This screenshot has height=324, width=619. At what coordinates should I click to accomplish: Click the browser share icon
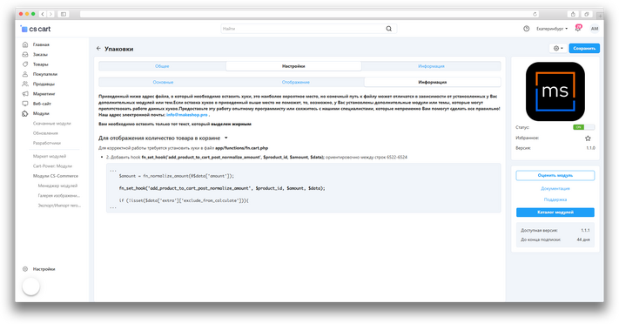tap(573, 14)
